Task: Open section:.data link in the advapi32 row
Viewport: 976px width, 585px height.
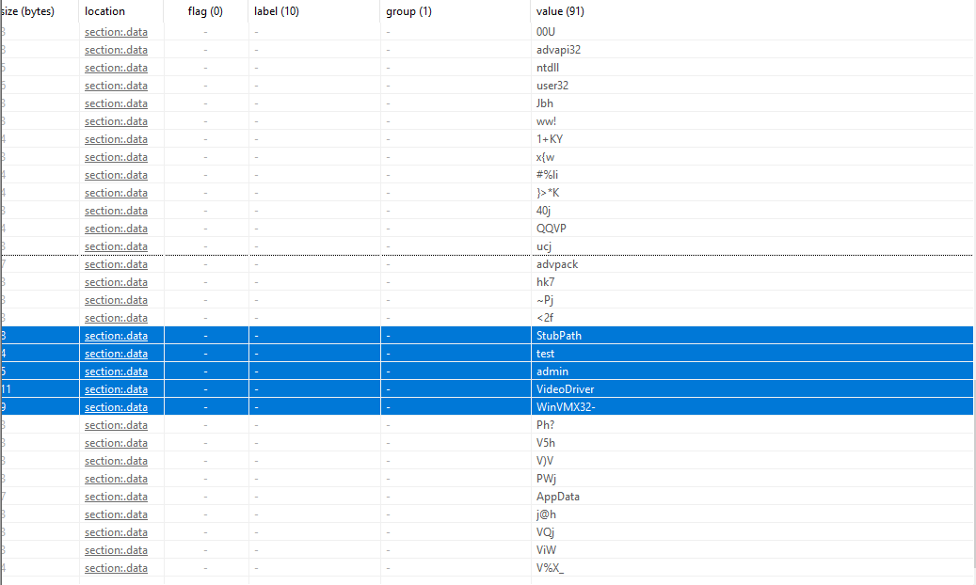Action: click(x=116, y=50)
